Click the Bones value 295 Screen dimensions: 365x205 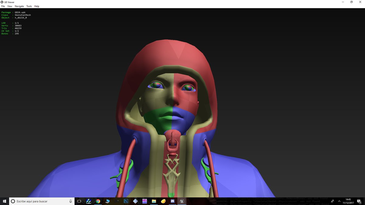pyautogui.click(x=17, y=34)
